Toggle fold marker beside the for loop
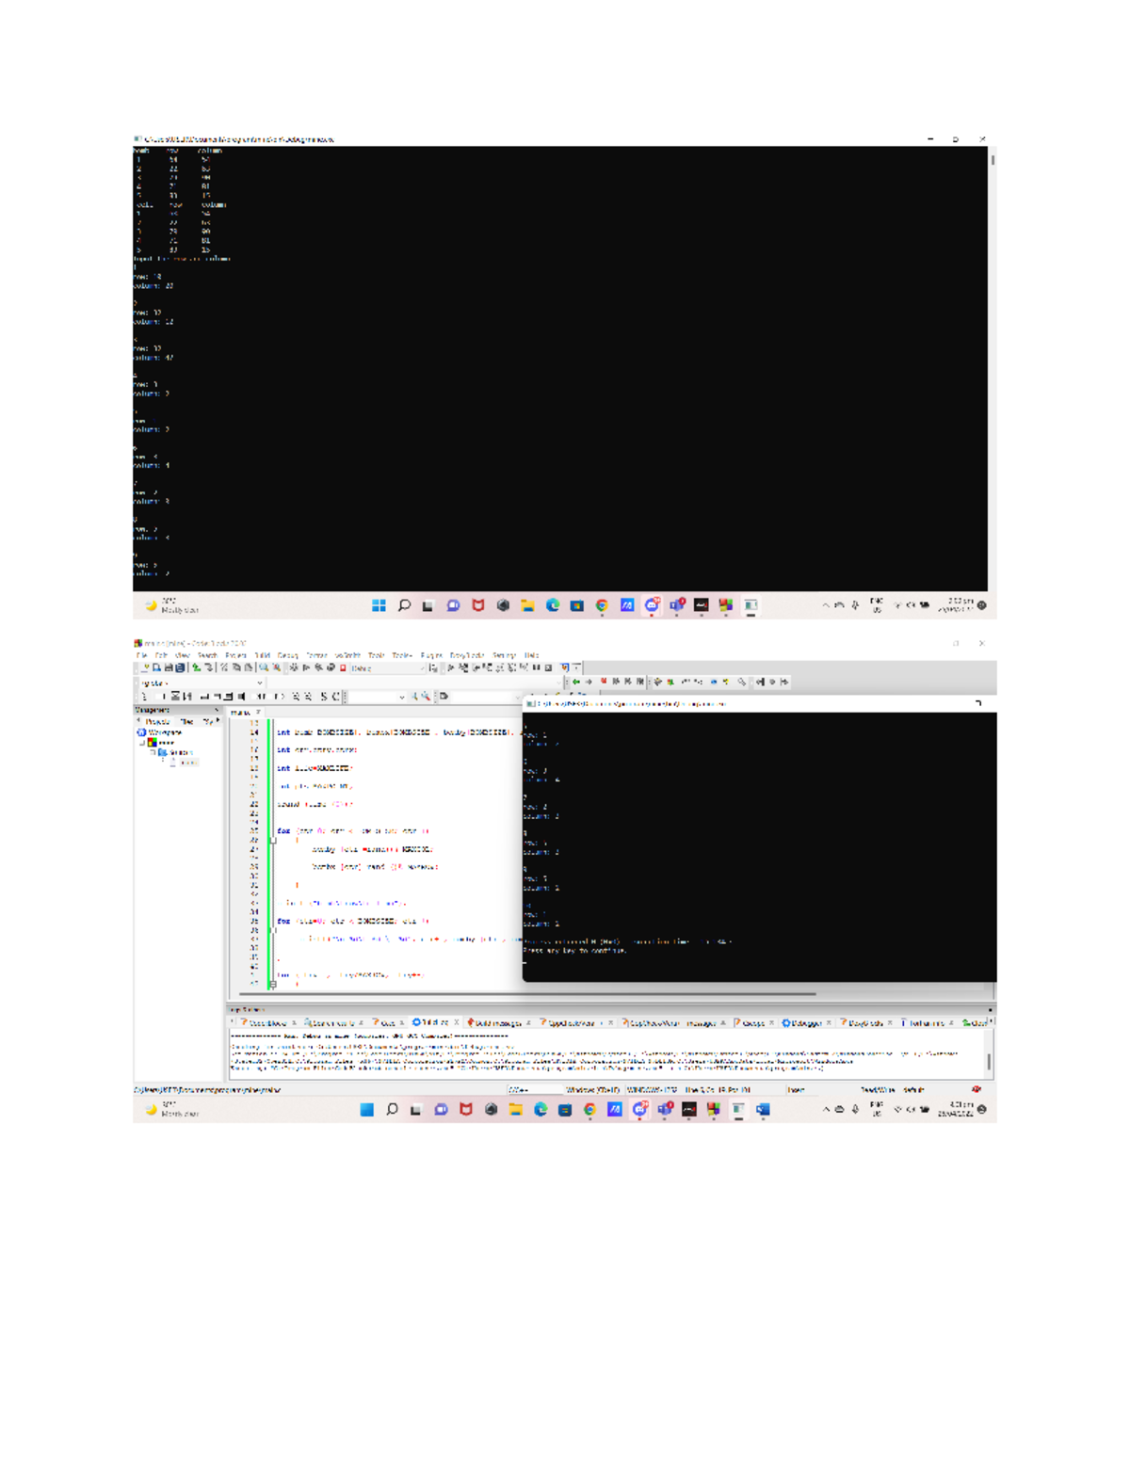Screen dimensions: 1130x1462 click(272, 841)
